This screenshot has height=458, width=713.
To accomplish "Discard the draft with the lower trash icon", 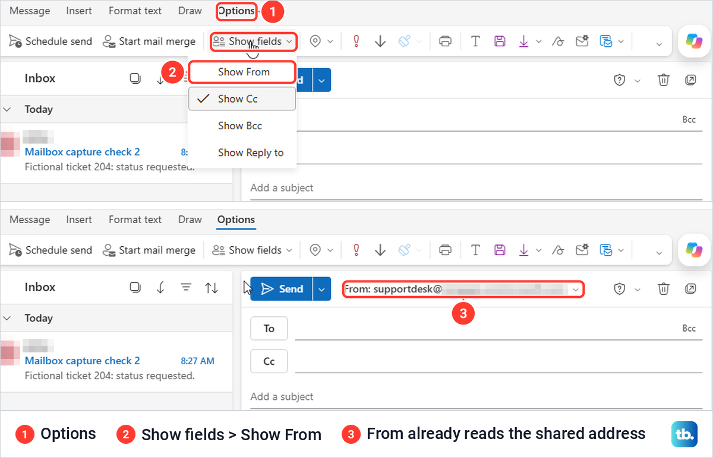I will pyautogui.click(x=664, y=289).
